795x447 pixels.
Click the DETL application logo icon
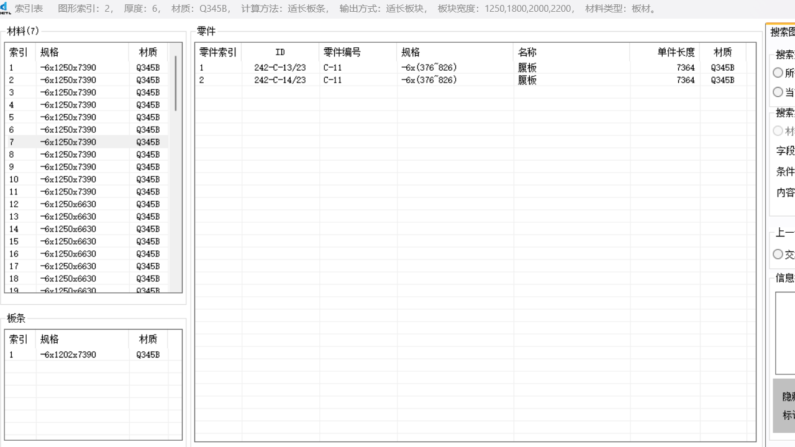click(6, 8)
